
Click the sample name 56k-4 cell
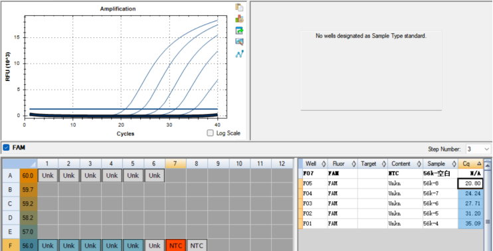tap(441, 224)
